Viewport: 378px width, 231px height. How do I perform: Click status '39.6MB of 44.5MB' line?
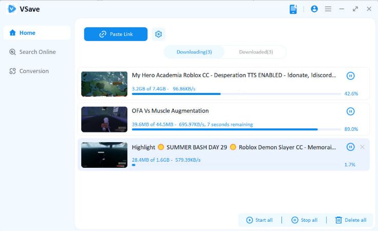[x=193, y=124]
